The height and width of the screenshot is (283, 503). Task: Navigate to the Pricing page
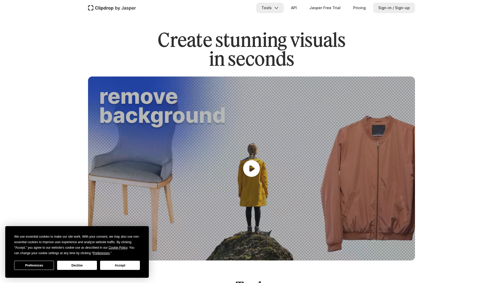coord(359,8)
